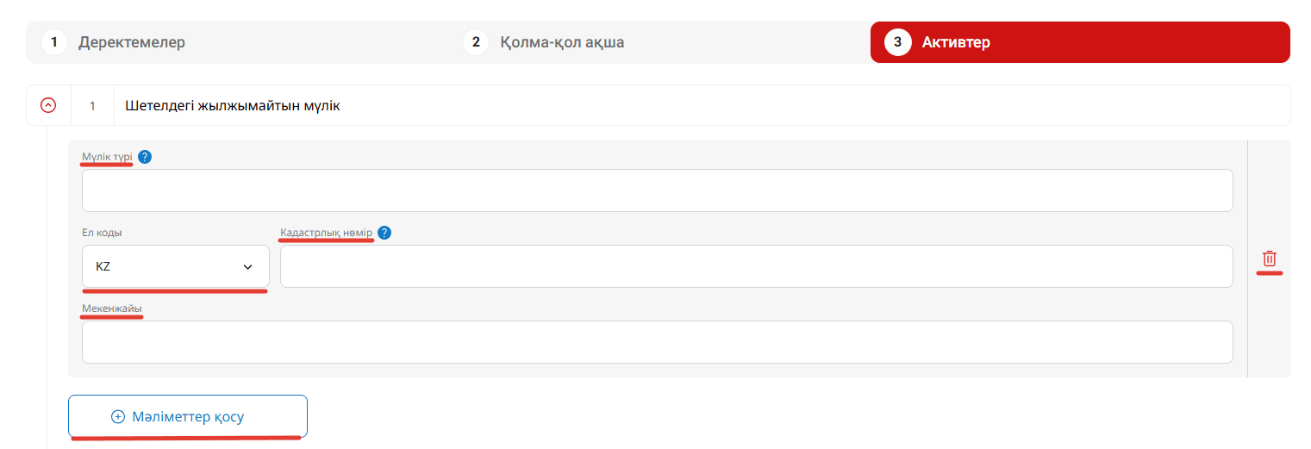The width and height of the screenshot is (1311, 449).
Task: Collapse the section with the red chevron icon
Action: [48, 106]
